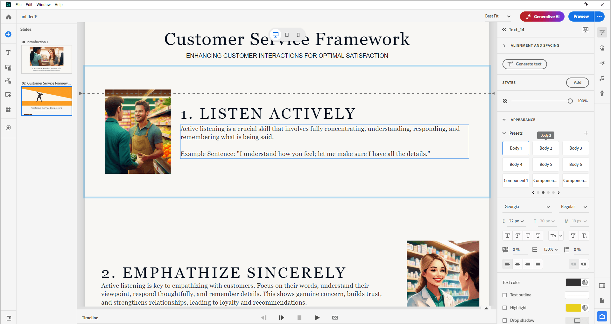611x324 pixels.
Task: Select the Customer Service Framework slide thumbnail
Action: pos(46,101)
